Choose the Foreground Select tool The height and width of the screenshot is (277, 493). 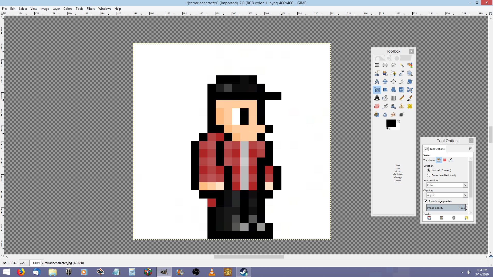click(x=385, y=73)
